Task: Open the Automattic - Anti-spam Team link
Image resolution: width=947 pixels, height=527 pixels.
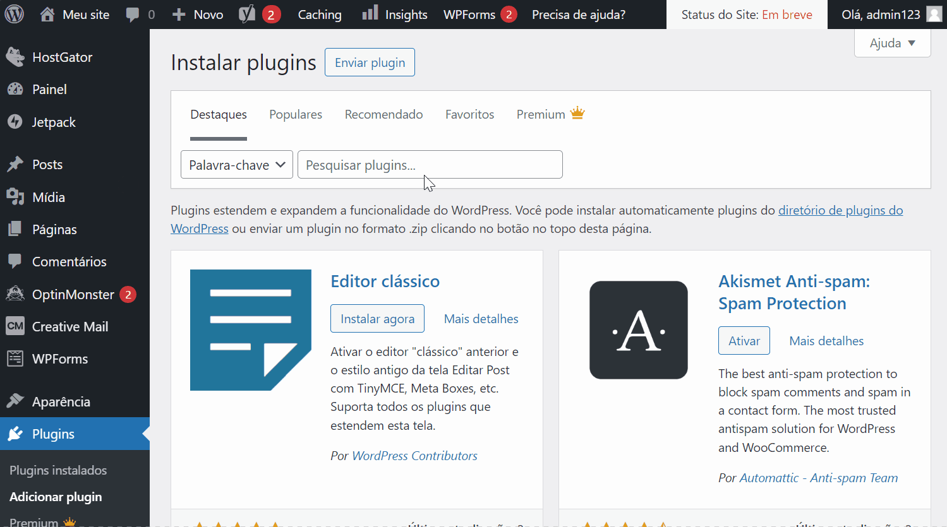Action: click(x=819, y=478)
